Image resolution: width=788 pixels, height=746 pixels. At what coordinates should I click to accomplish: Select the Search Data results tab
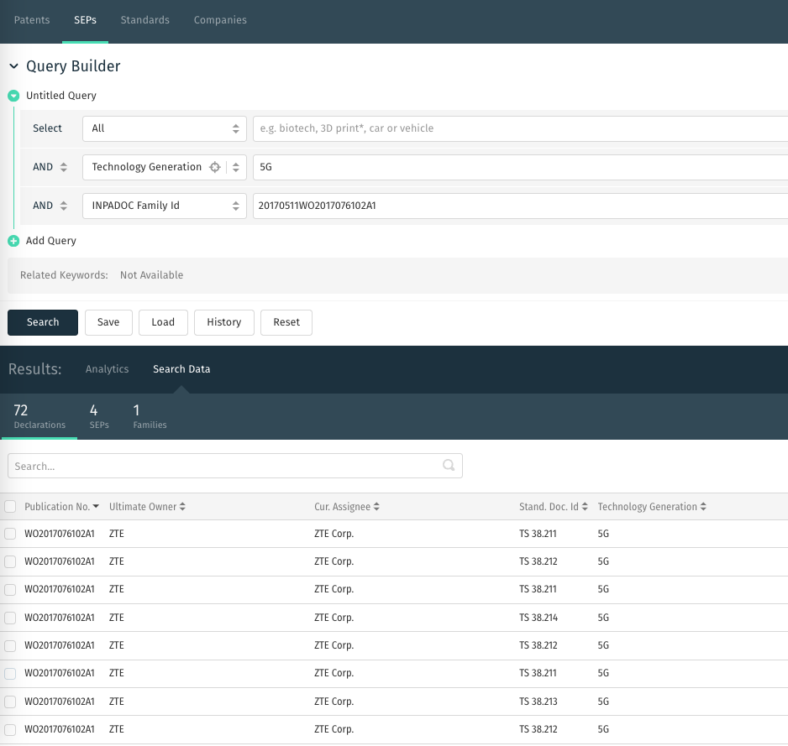point(181,369)
